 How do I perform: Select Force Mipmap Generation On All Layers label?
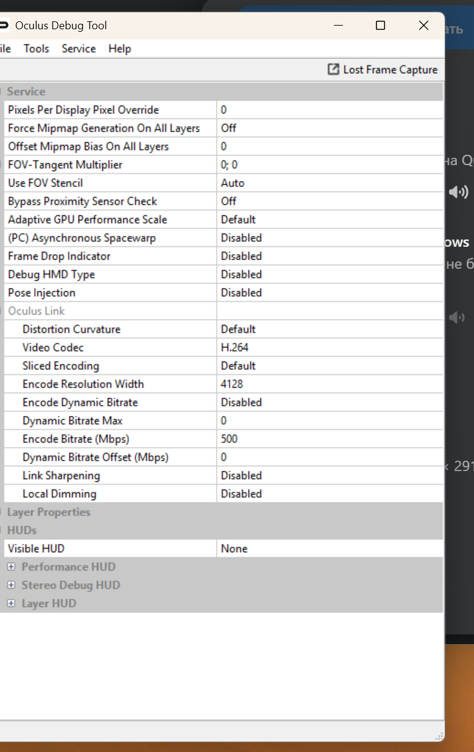coord(104,128)
